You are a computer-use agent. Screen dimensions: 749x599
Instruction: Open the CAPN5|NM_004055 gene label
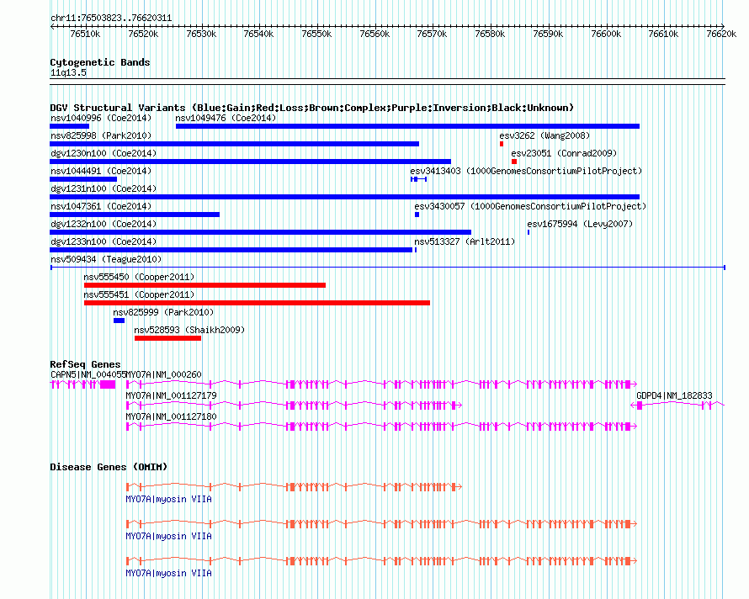point(88,374)
